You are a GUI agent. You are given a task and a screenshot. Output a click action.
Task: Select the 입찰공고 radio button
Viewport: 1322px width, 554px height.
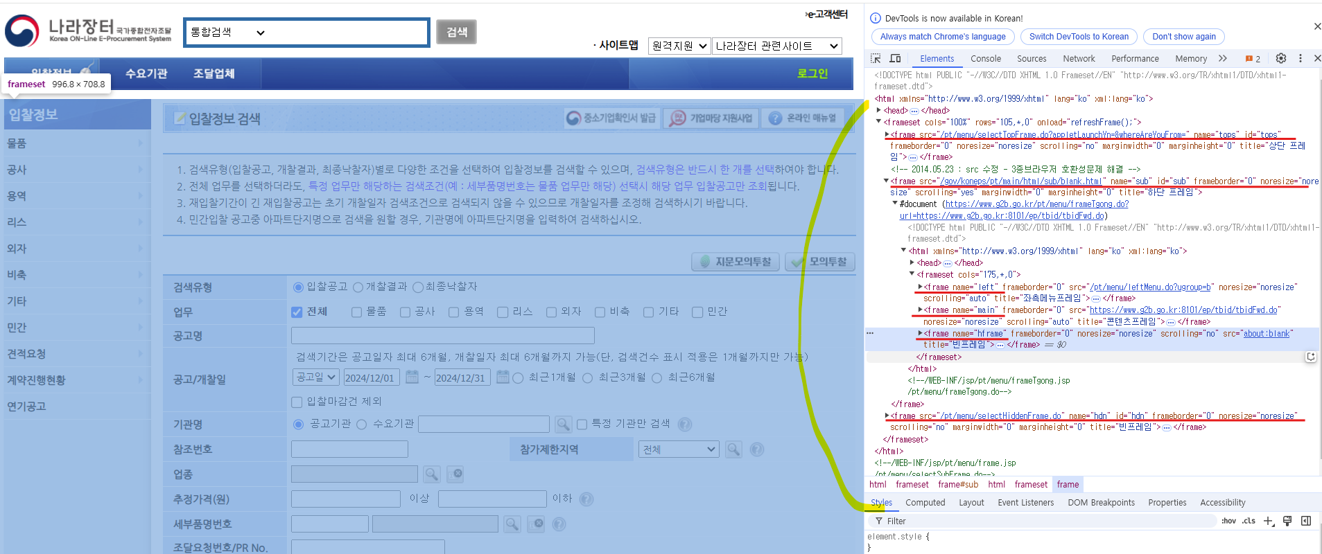(x=298, y=287)
